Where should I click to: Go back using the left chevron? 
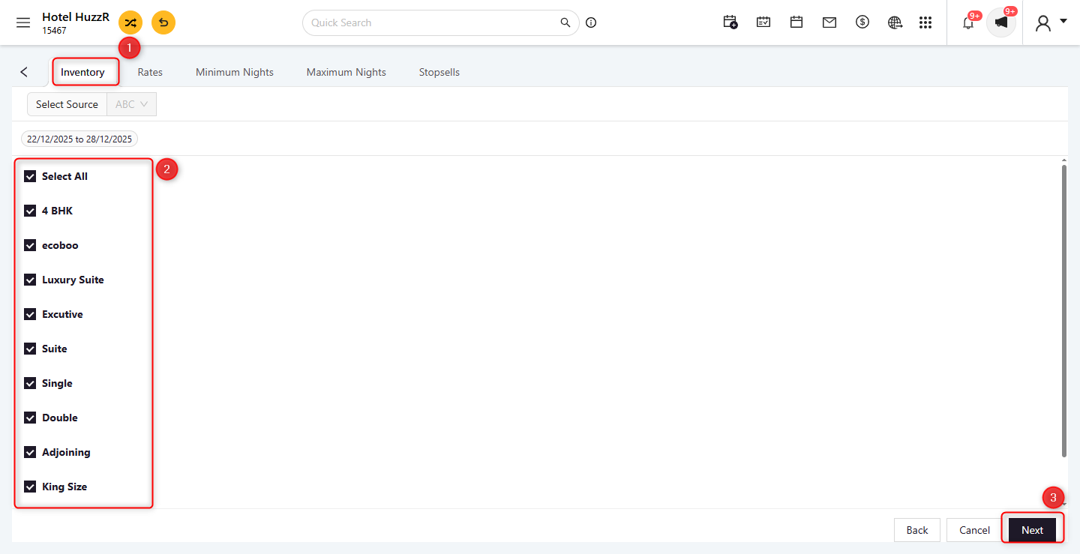[24, 72]
